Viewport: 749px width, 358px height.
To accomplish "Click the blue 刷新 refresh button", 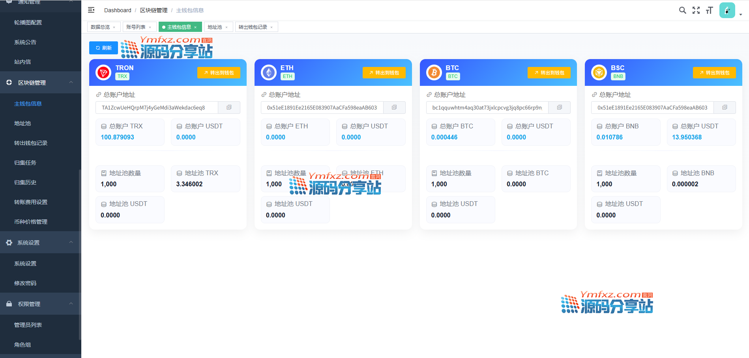I will click(x=103, y=48).
